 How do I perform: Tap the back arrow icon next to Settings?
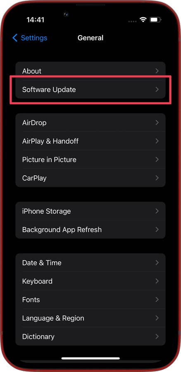point(15,38)
